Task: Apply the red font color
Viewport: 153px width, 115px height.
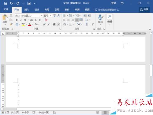Action: pos(30,24)
